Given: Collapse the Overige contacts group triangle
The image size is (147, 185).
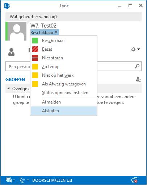Looking at the screenshot, I should click(x=8, y=88).
